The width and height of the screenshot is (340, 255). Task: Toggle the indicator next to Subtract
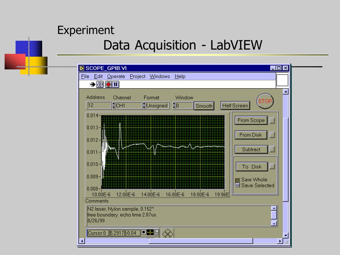coord(272,149)
